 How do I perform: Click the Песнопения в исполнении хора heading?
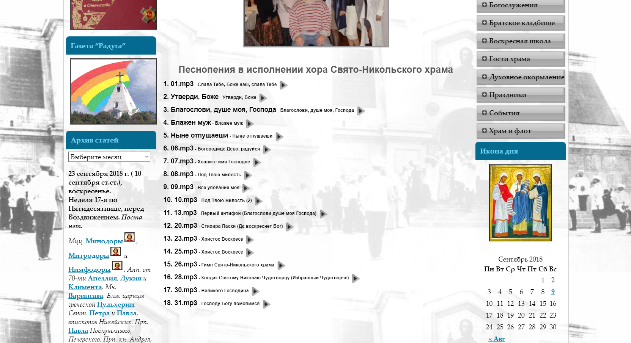pyautogui.click(x=316, y=70)
